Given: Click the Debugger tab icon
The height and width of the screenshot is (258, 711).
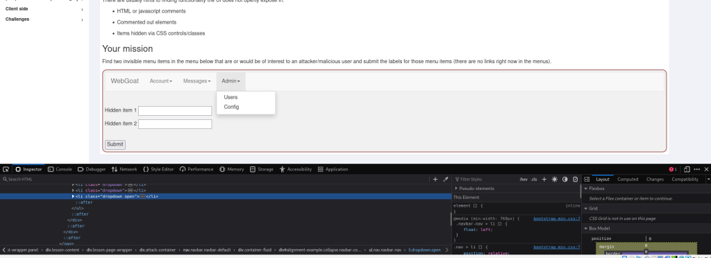Looking at the screenshot, I should [x=81, y=169].
